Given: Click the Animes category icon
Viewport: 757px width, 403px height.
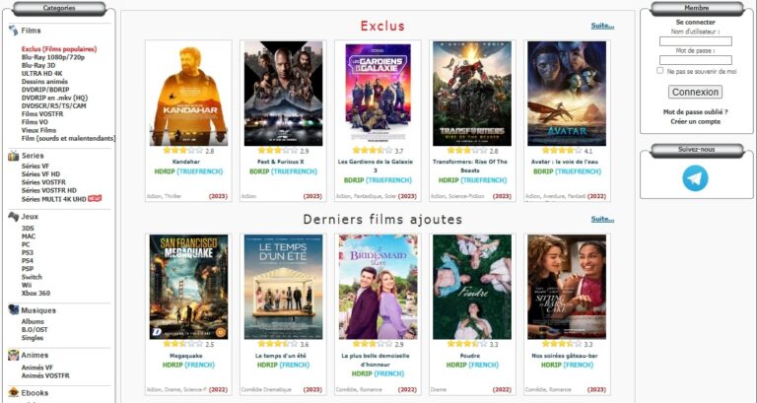Looking at the screenshot, I should [14, 355].
